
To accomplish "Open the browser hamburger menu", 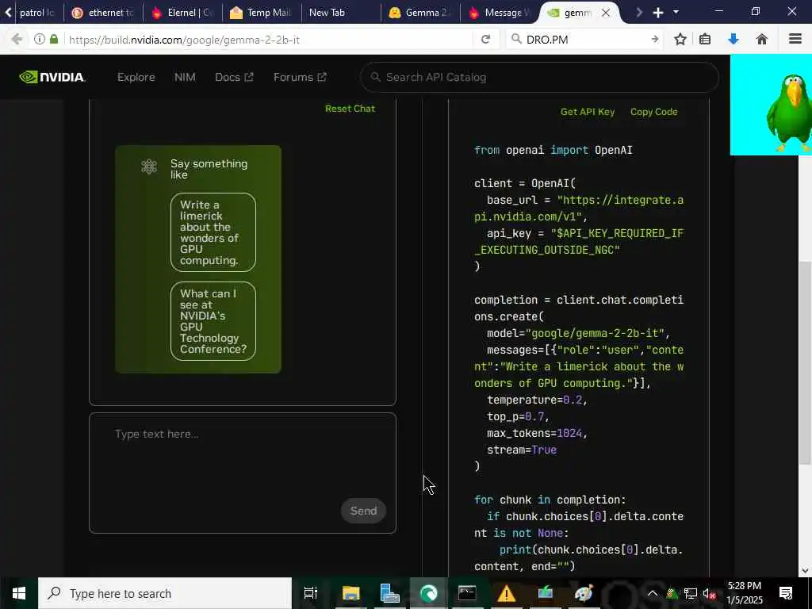I will pyautogui.click(x=795, y=40).
